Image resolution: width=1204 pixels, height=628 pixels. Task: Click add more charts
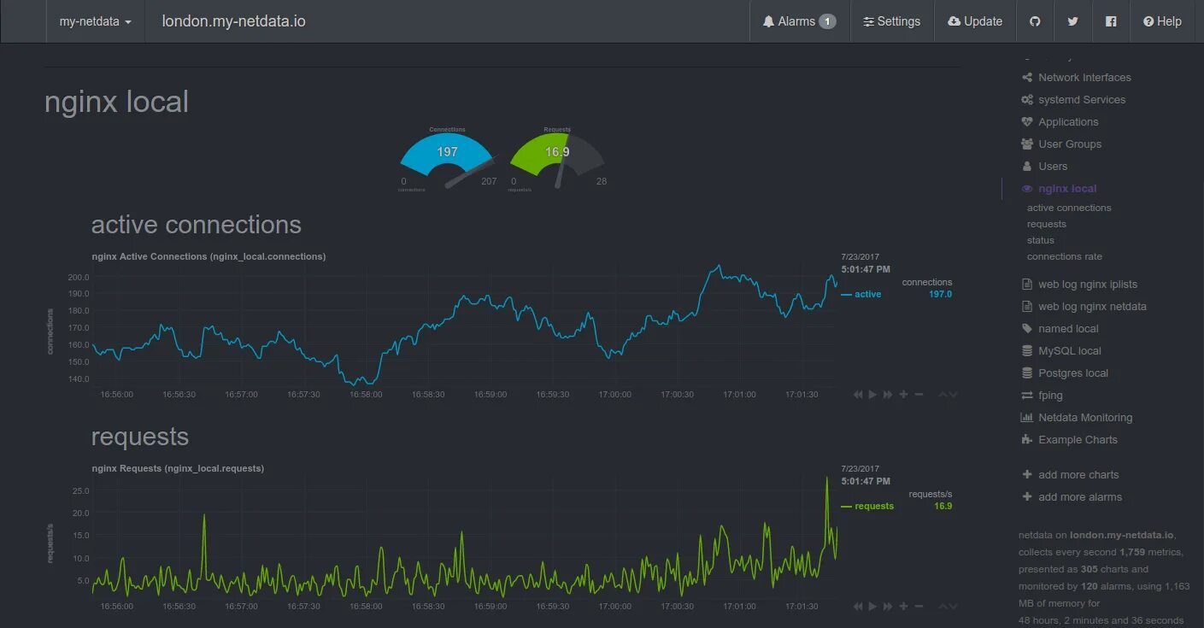pyautogui.click(x=1070, y=474)
